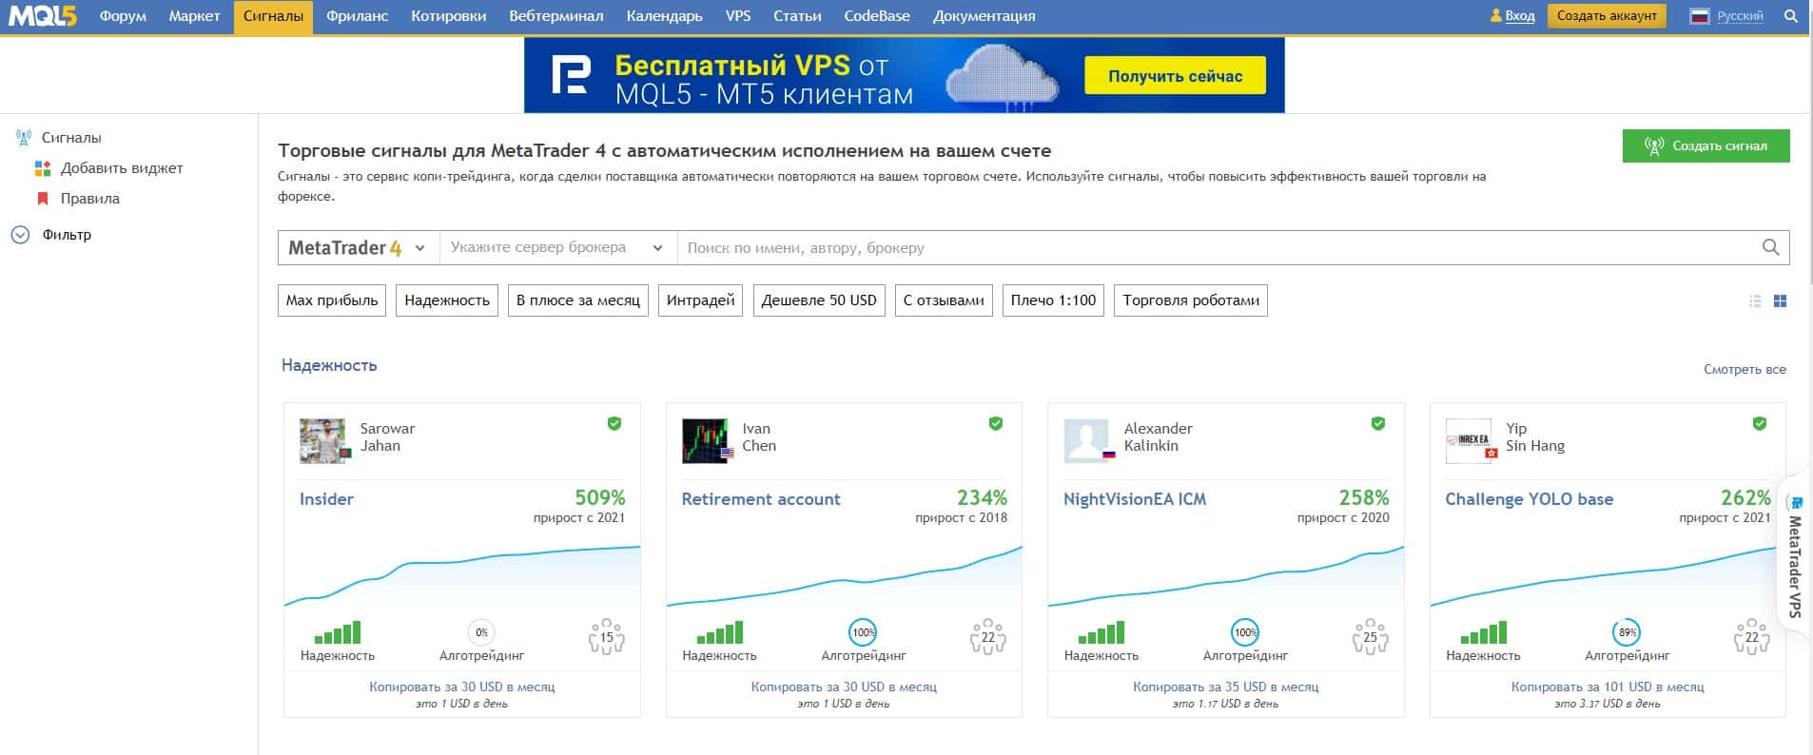Click the MQL5 logo
The width and height of the screenshot is (1813, 755).
43,15
